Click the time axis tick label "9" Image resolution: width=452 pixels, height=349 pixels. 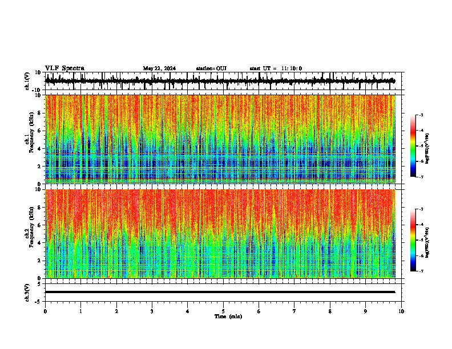[x=365, y=311]
